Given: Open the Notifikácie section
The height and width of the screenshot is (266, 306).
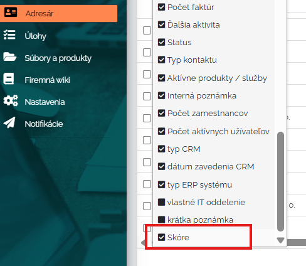Looking at the screenshot, I should click(x=44, y=124).
